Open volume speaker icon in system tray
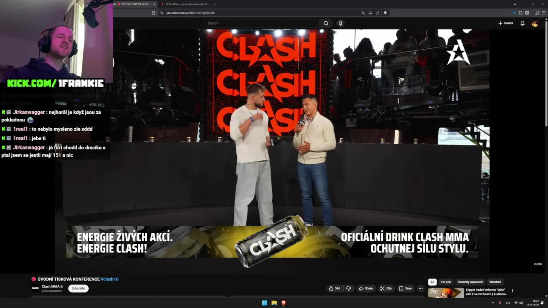 (x=521, y=303)
